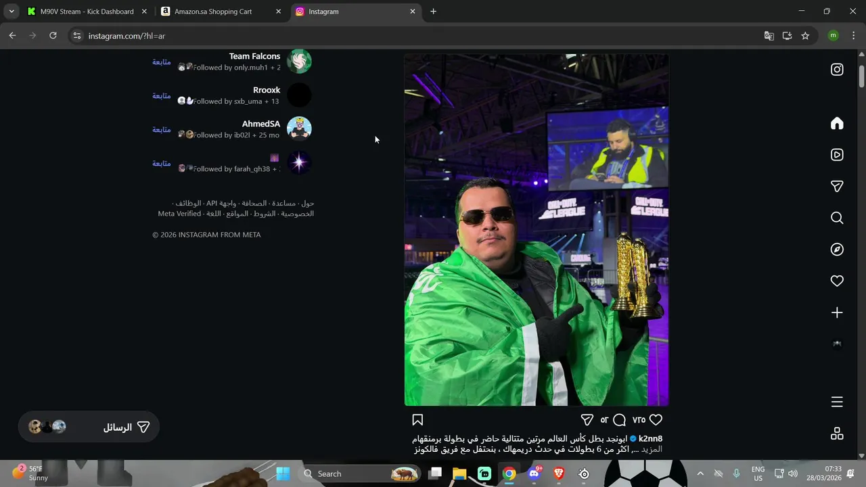Open direct messages paper-plane icon in sidebar
866x487 pixels.
(x=837, y=186)
